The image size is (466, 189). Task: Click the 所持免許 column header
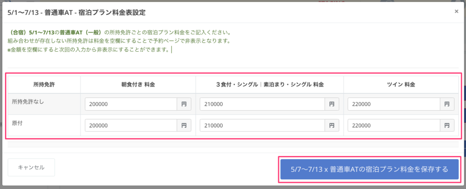tap(44, 85)
